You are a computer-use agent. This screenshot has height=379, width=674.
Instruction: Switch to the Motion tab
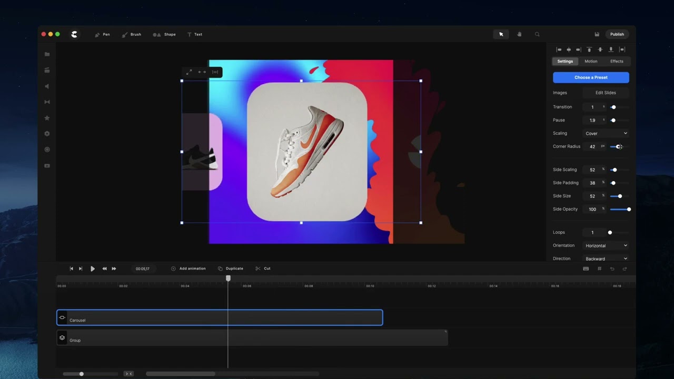coord(591,61)
